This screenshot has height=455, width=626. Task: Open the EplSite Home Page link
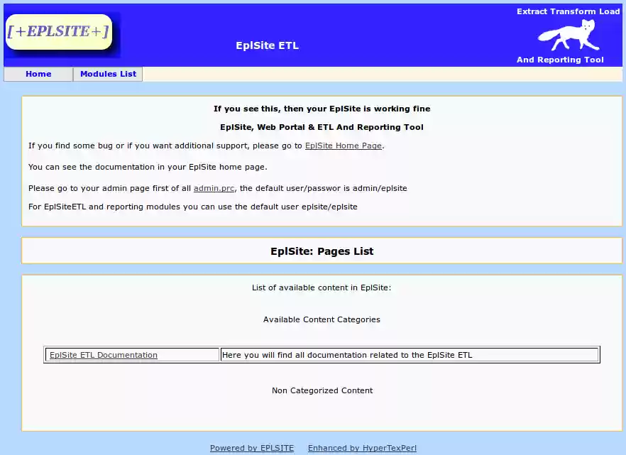343,146
